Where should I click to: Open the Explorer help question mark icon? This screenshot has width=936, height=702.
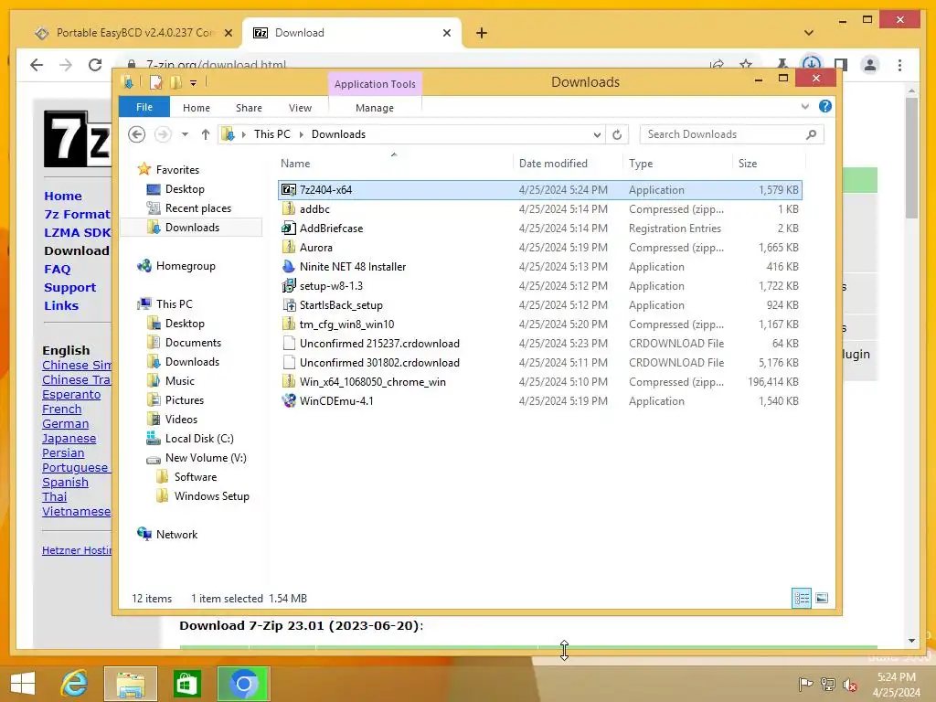tap(825, 106)
